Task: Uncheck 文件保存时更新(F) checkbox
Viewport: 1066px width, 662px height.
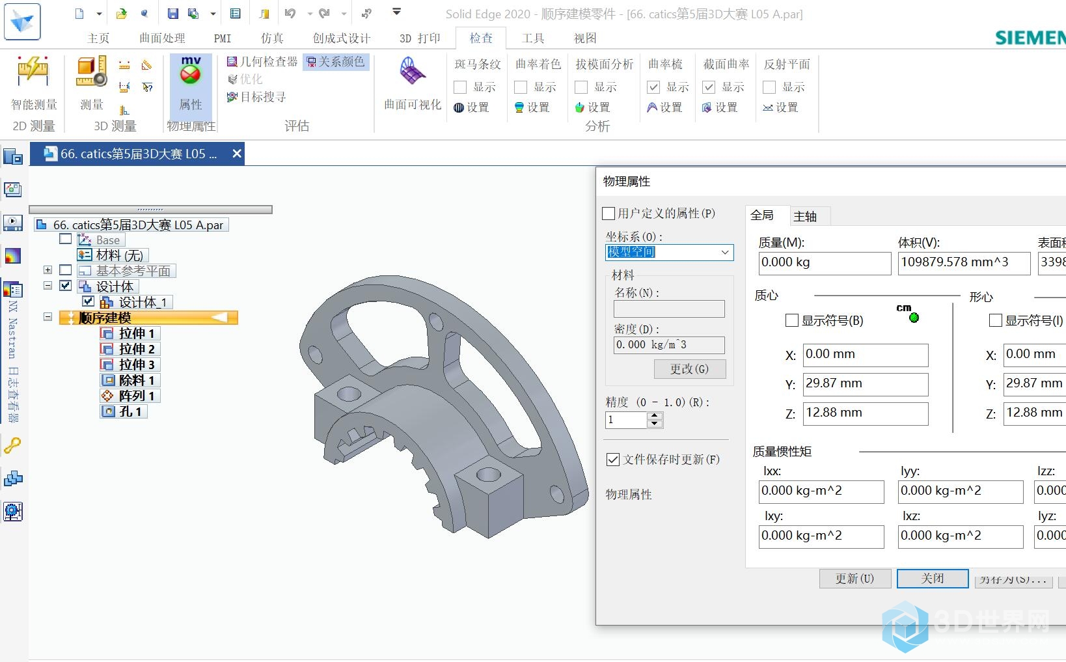Action: [x=612, y=460]
